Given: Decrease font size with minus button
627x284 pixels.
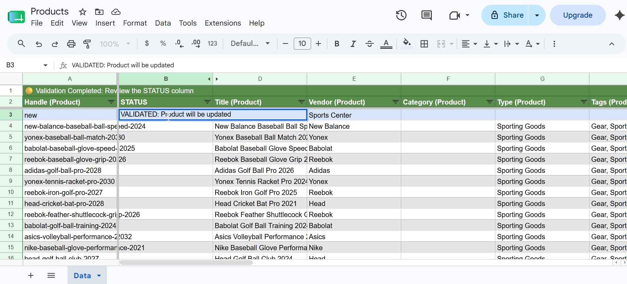Looking at the screenshot, I should (x=285, y=44).
